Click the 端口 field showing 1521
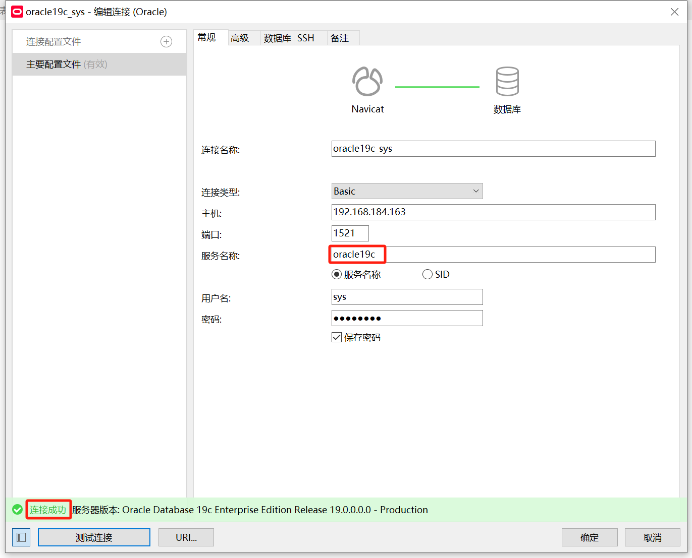Image resolution: width=692 pixels, height=558 pixels. point(350,233)
